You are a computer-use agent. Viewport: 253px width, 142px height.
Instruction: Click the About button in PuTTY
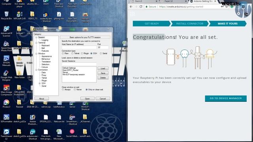tap(42, 99)
